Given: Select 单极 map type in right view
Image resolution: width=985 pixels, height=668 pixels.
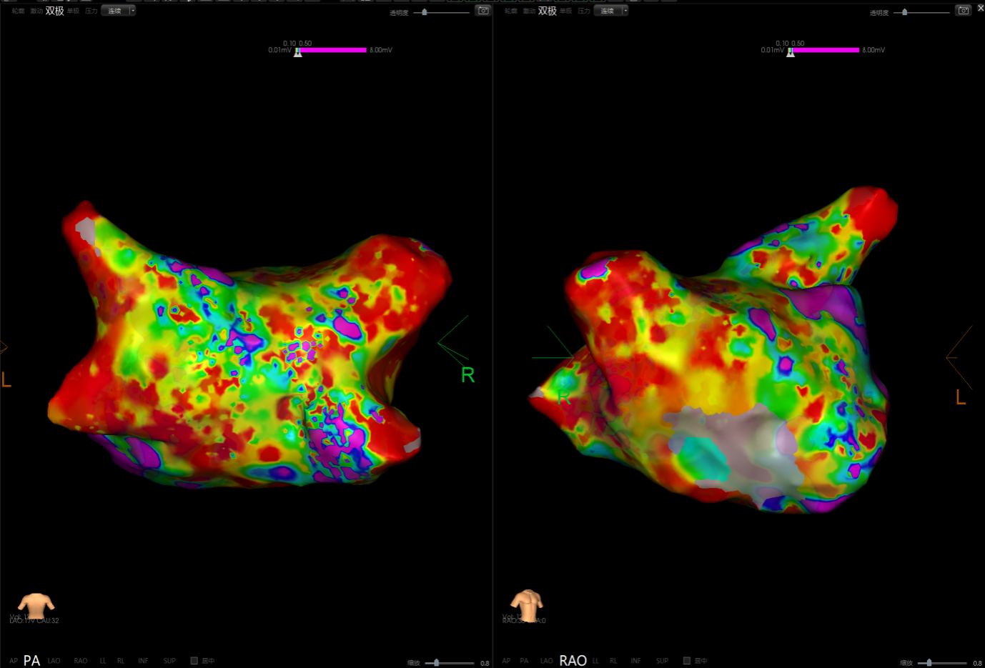Looking at the screenshot, I should point(565,11).
